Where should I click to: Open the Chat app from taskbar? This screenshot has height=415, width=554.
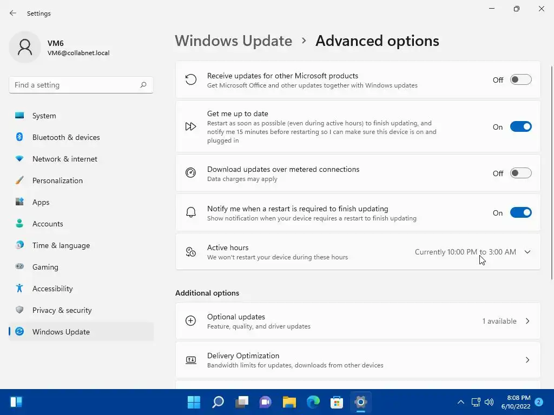tap(265, 402)
